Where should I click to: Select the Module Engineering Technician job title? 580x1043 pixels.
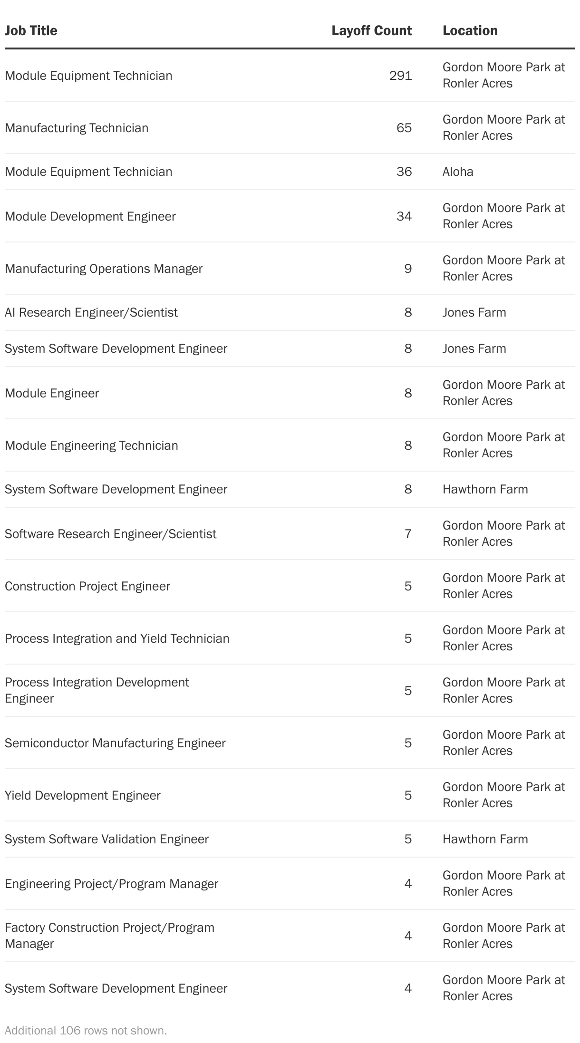[x=91, y=445]
